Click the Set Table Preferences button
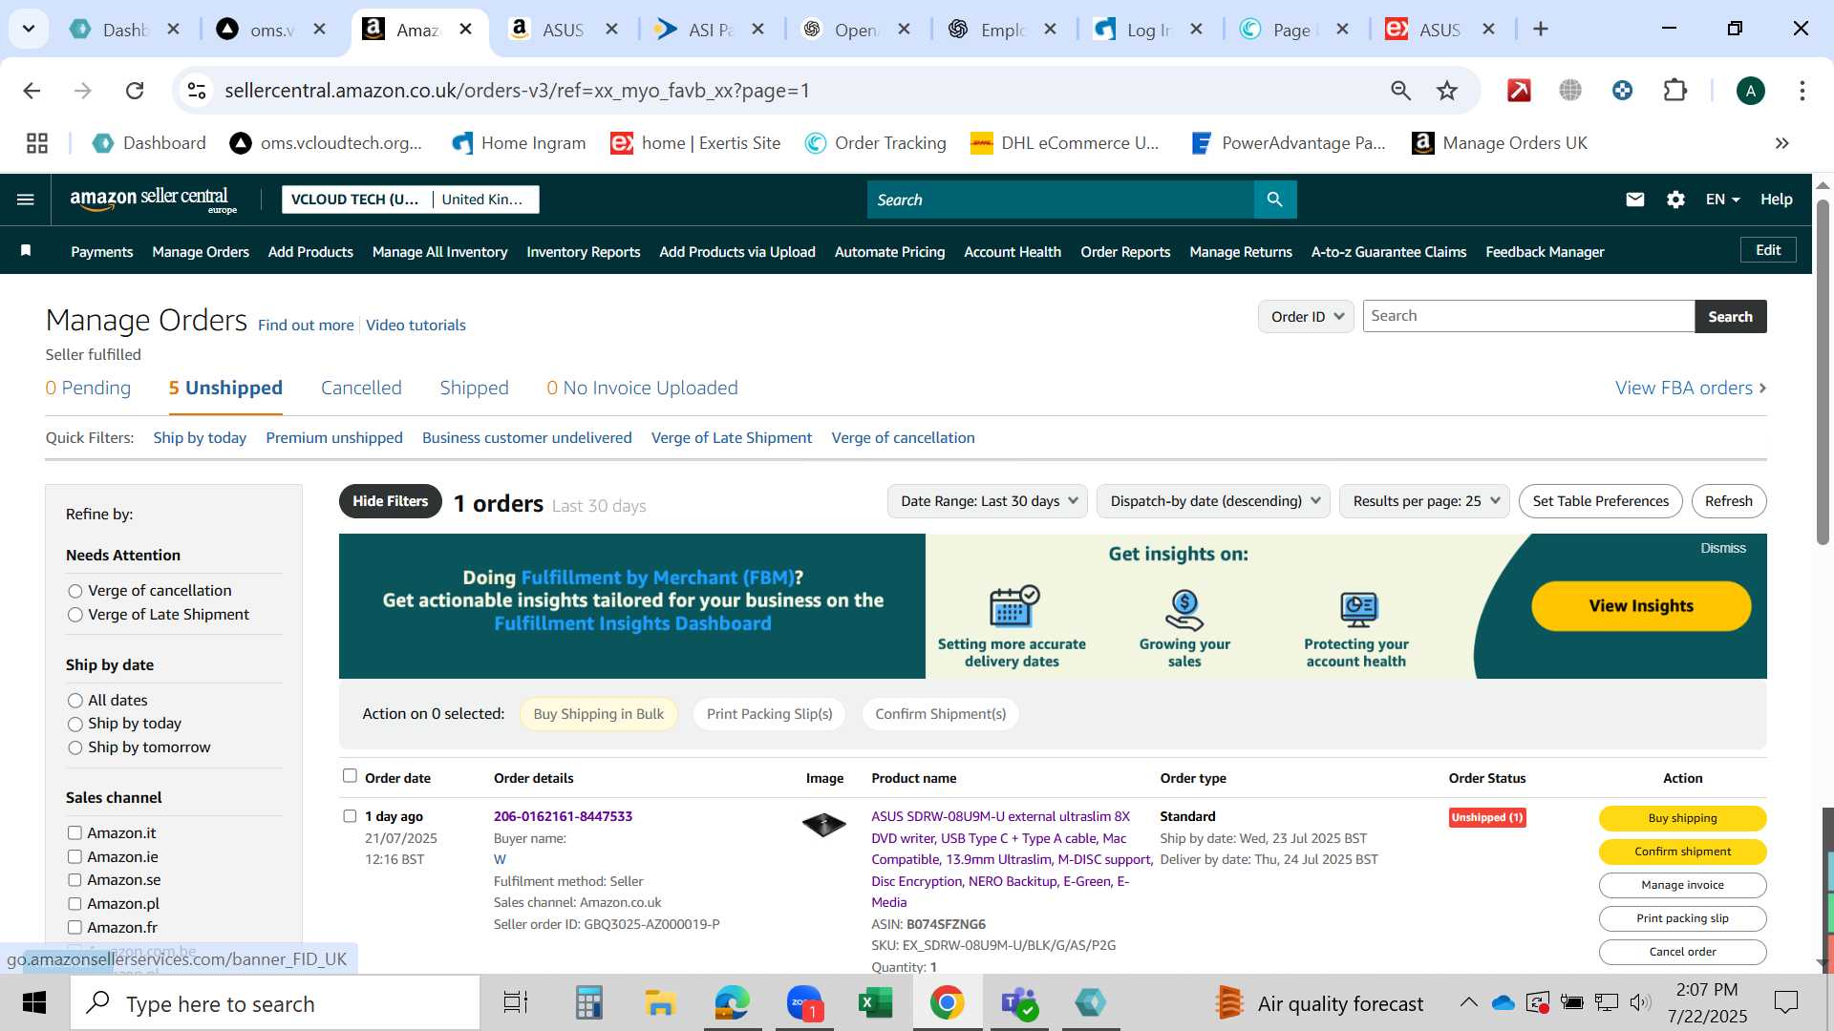 pyautogui.click(x=1600, y=501)
